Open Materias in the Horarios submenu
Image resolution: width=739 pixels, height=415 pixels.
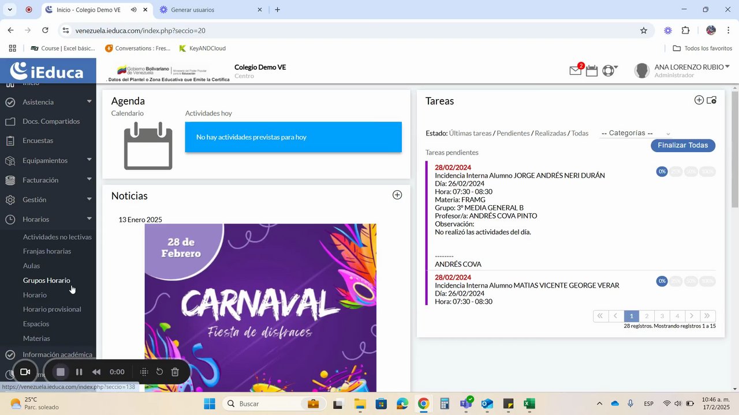click(36, 338)
